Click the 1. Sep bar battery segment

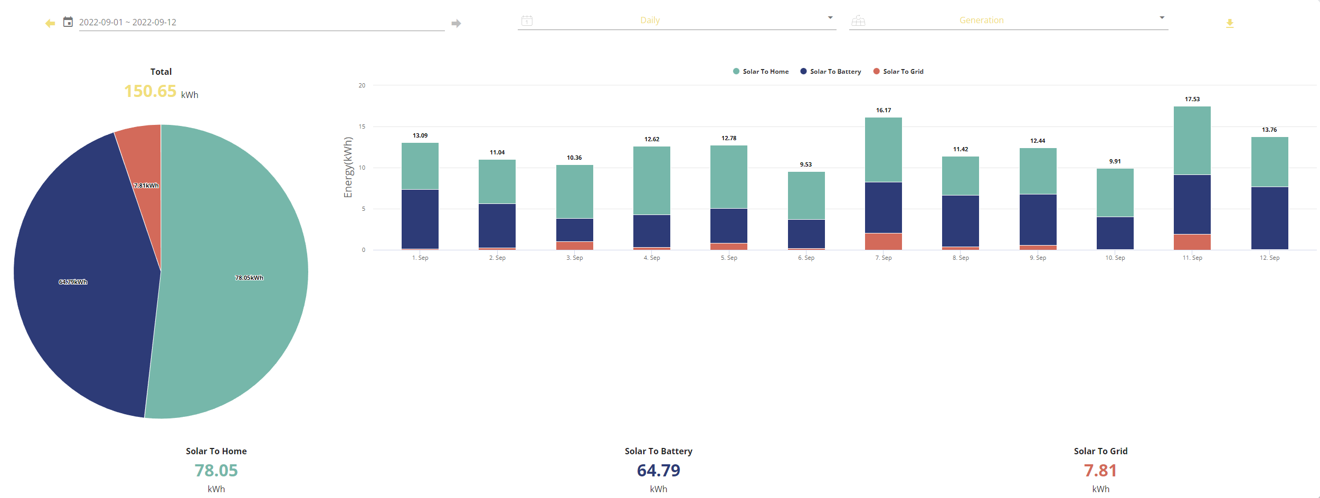tap(420, 219)
